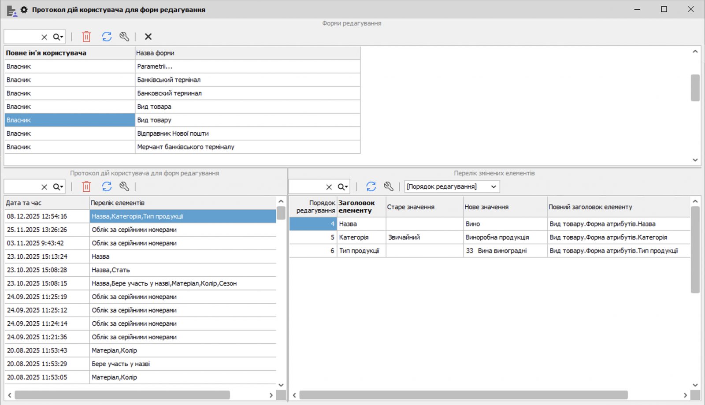Open wrench settings in the top toolbar
This screenshot has width=705, height=405.
tap(124, 37)
